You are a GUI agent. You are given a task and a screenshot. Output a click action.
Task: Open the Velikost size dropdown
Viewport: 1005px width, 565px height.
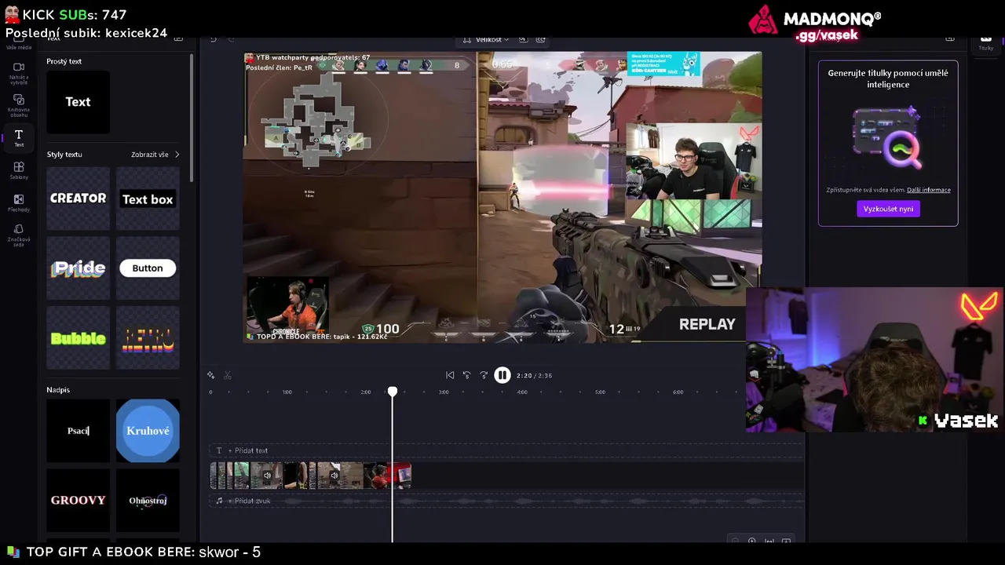486,39
